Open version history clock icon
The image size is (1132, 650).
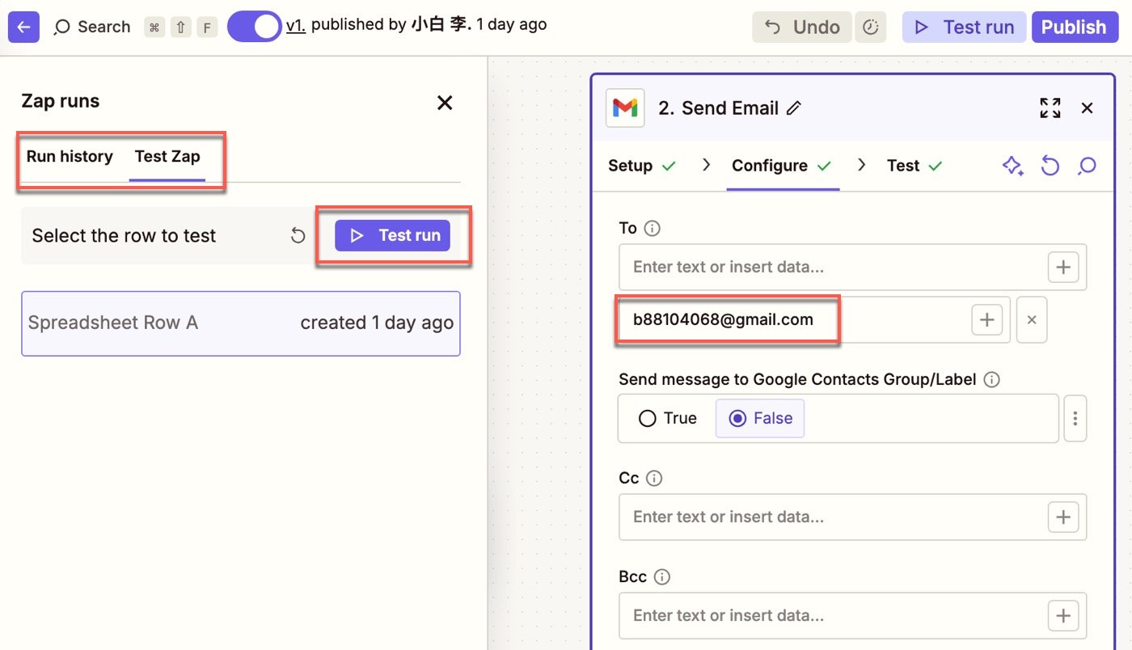pos(871,27)
